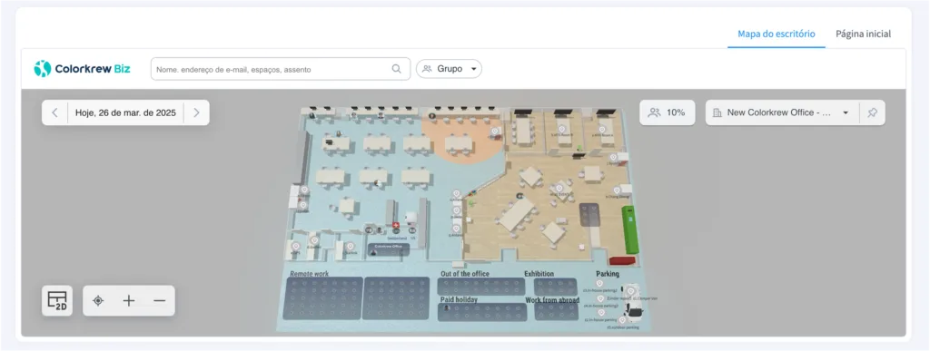930x351 pixels.
Task: Zoom in with the plus icon
Action: coord(129,301)
